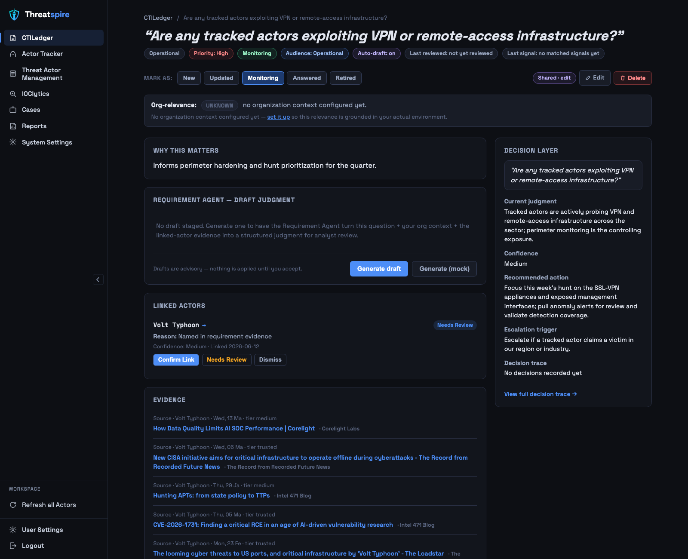Edit this requirement

[x=595, y=78]
